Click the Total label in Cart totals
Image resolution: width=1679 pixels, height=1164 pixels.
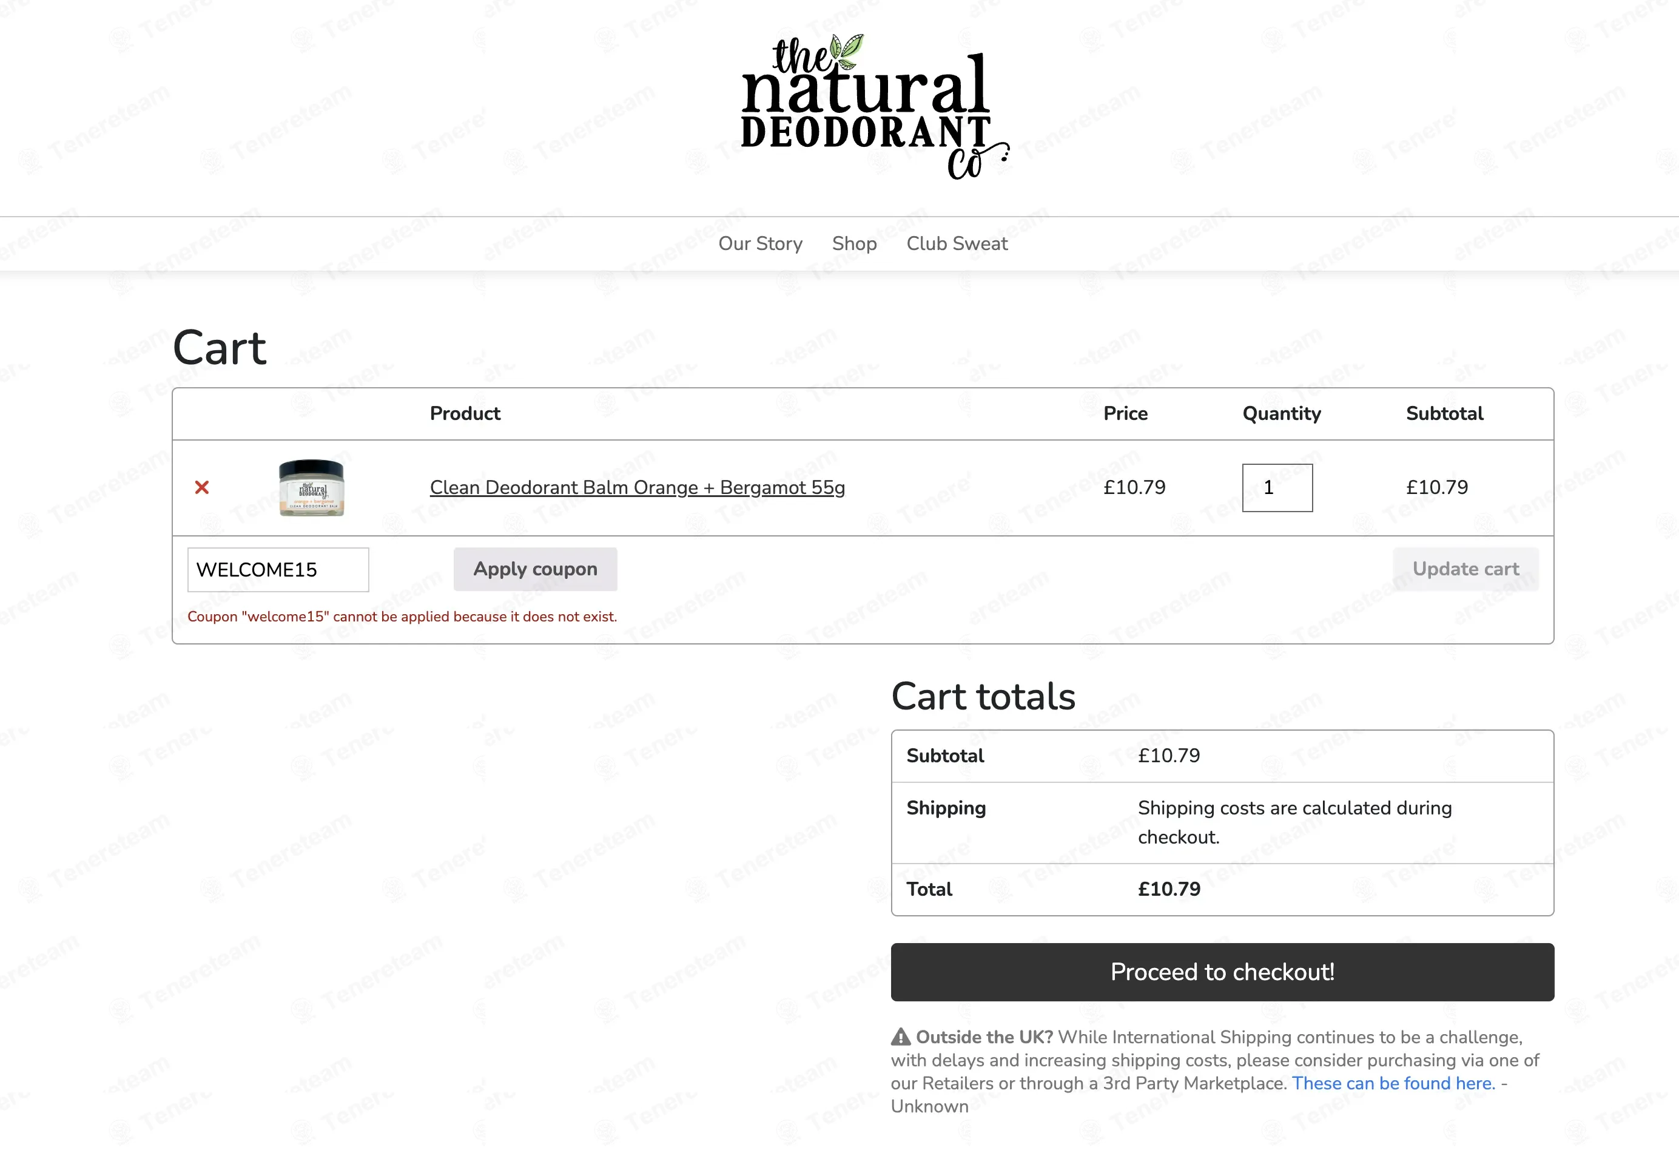click(929, 889)
